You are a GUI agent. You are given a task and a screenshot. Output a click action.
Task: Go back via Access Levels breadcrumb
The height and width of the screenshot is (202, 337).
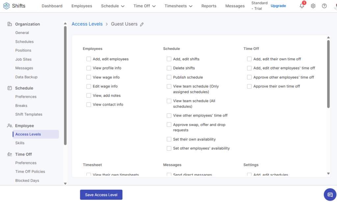tap(87, 24)
